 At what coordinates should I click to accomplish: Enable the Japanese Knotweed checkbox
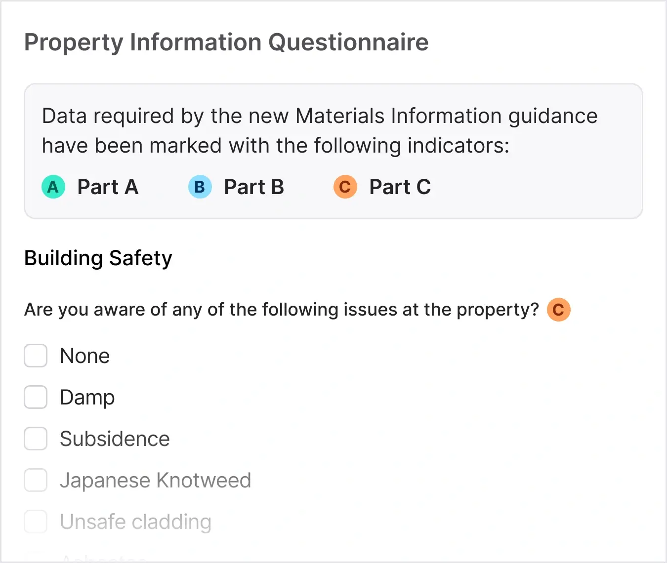point(35,480)
